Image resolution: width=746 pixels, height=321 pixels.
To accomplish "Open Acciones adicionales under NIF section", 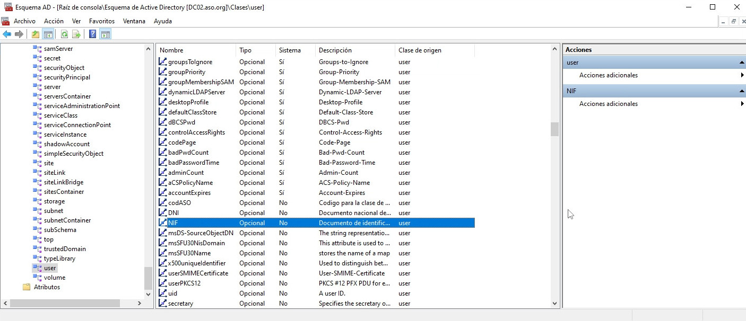I will tap(608, 104).
